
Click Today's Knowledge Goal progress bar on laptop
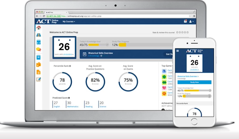coord(99,45)
